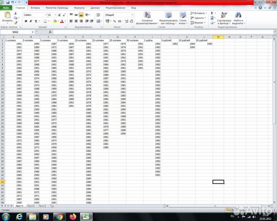The height and width of the screenshot is (221, 277).
Task: Click the Insert Function fx icon
Action: point(50,32)
